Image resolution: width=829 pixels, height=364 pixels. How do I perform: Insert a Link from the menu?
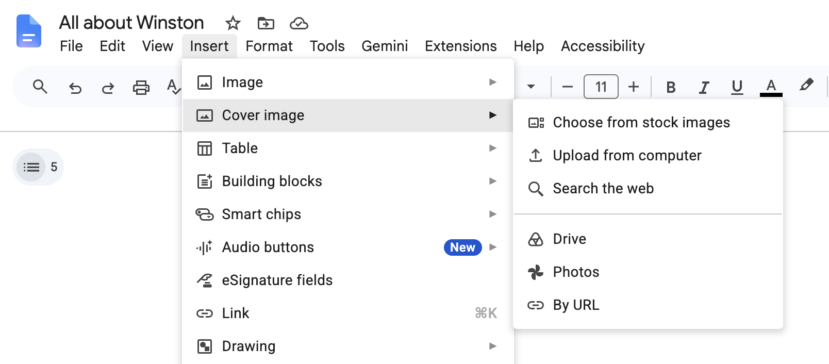(x=348, y=313)
